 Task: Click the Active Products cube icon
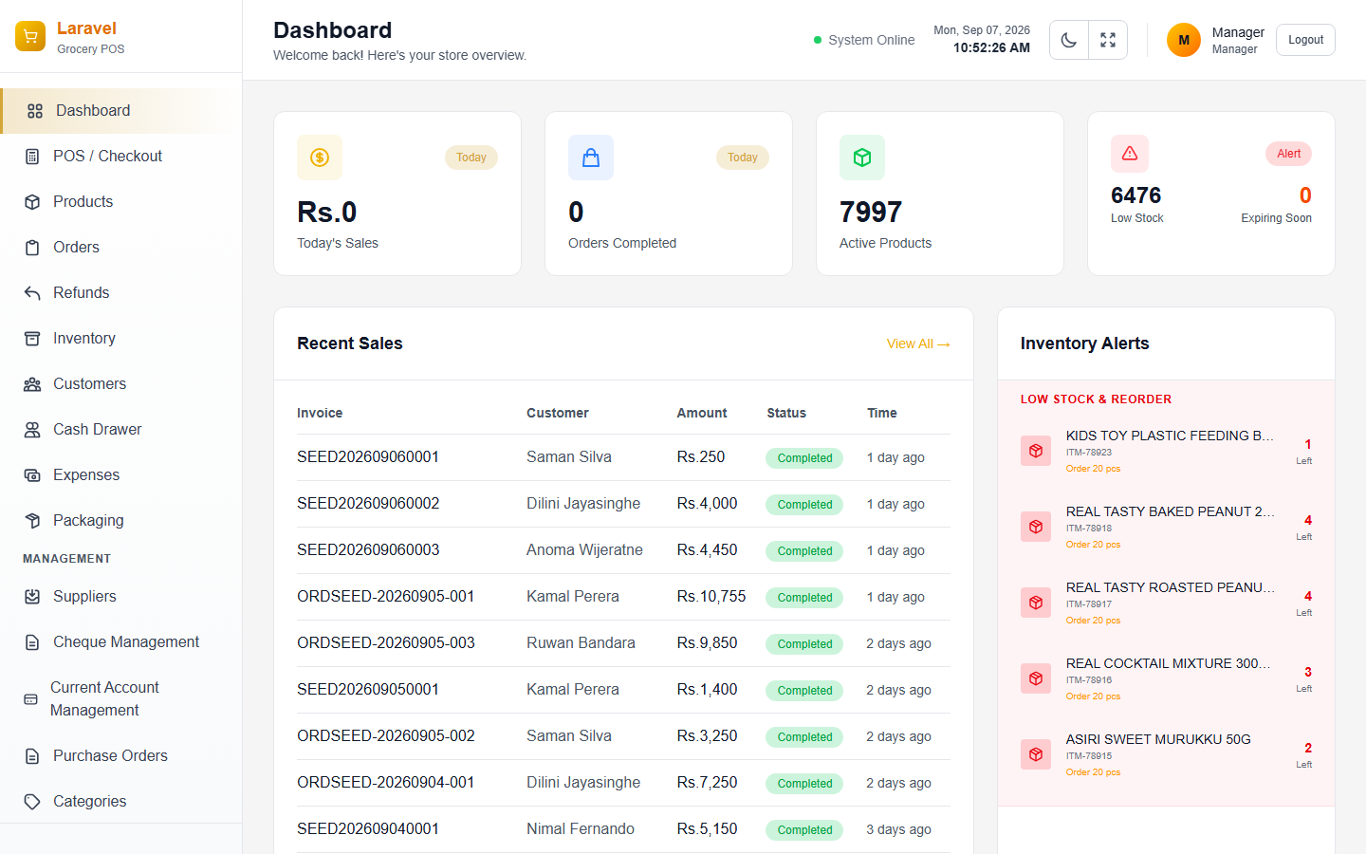(x=862, y=158)
